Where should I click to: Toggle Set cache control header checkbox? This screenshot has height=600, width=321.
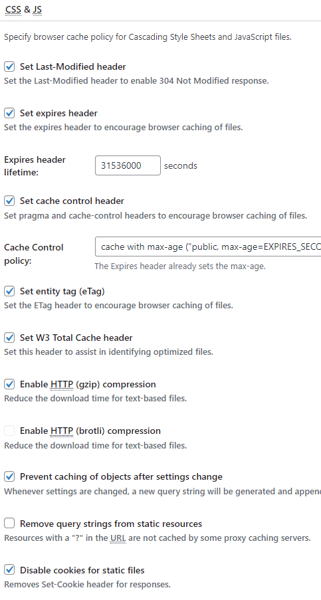click(9, 201)
